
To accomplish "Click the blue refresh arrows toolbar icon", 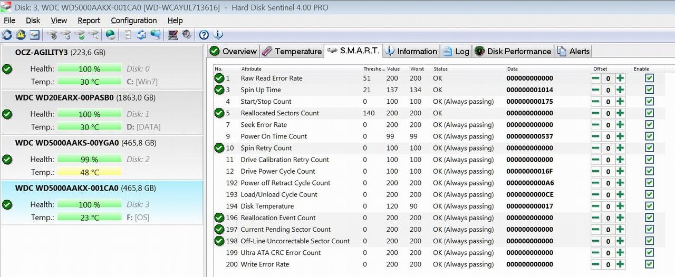I will (x=7, y=35).
